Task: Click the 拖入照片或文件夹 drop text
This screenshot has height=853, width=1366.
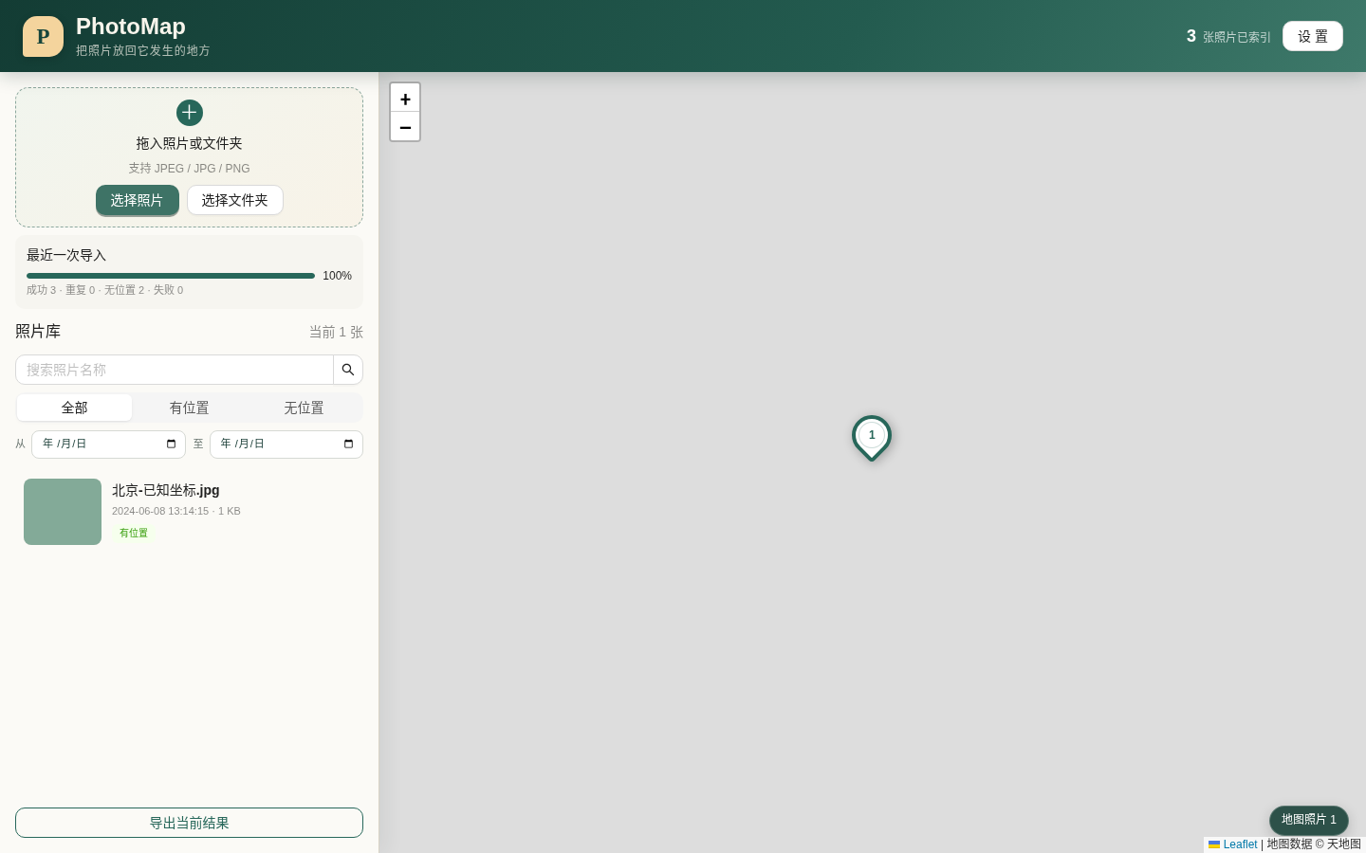Action: (189, 143)
